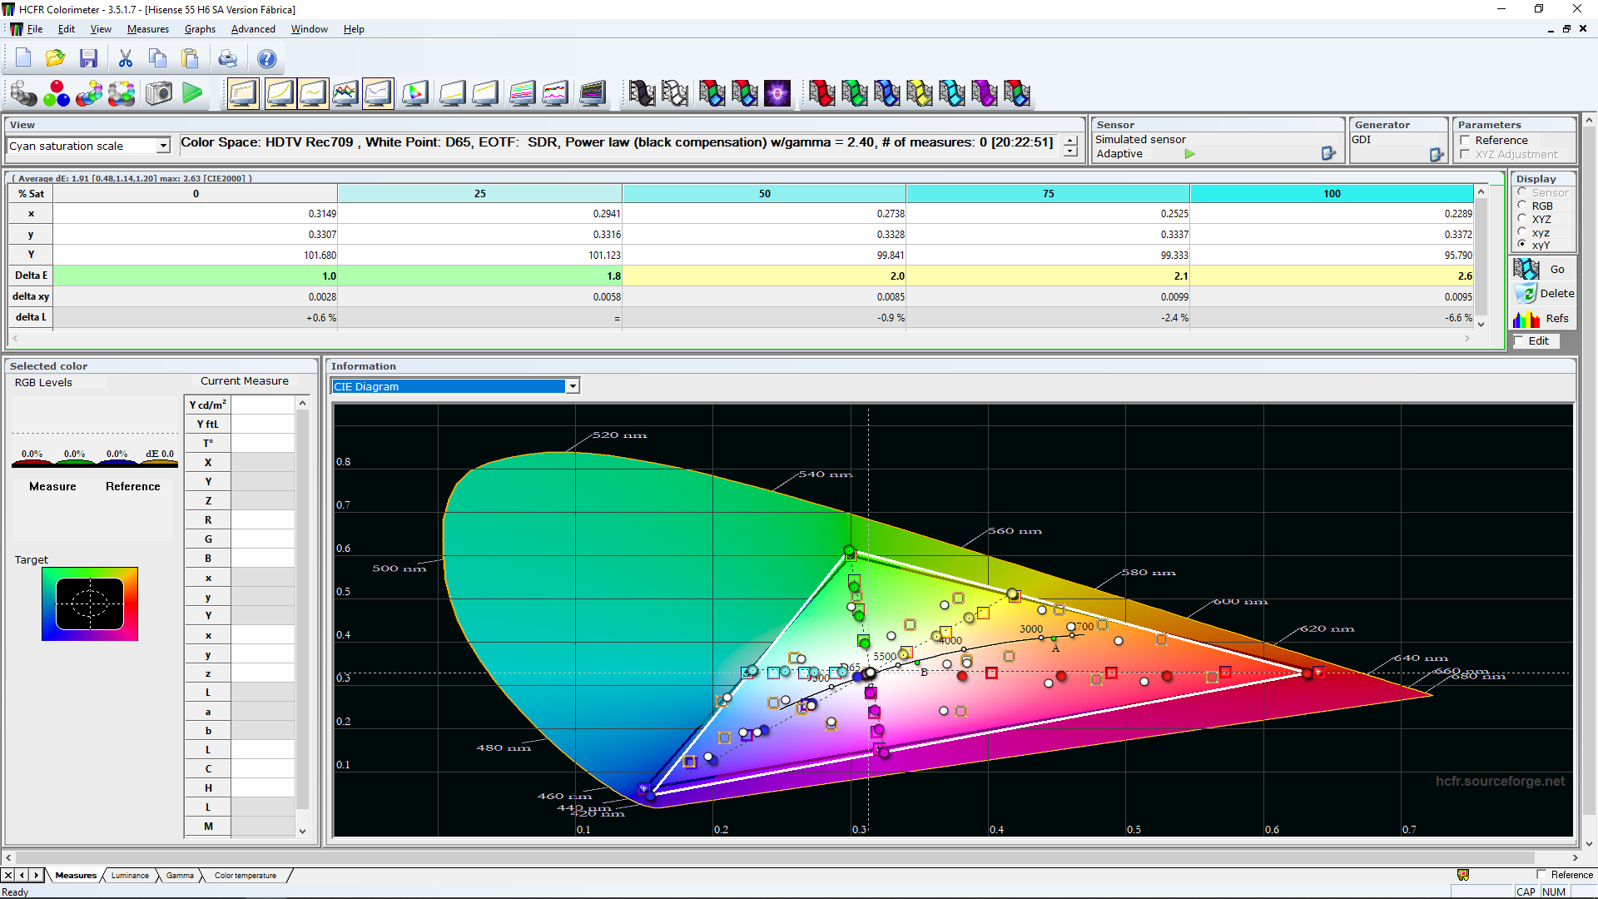Click the Go measure button
This screenshot has height=899, width=1598.
(1544, 270)
